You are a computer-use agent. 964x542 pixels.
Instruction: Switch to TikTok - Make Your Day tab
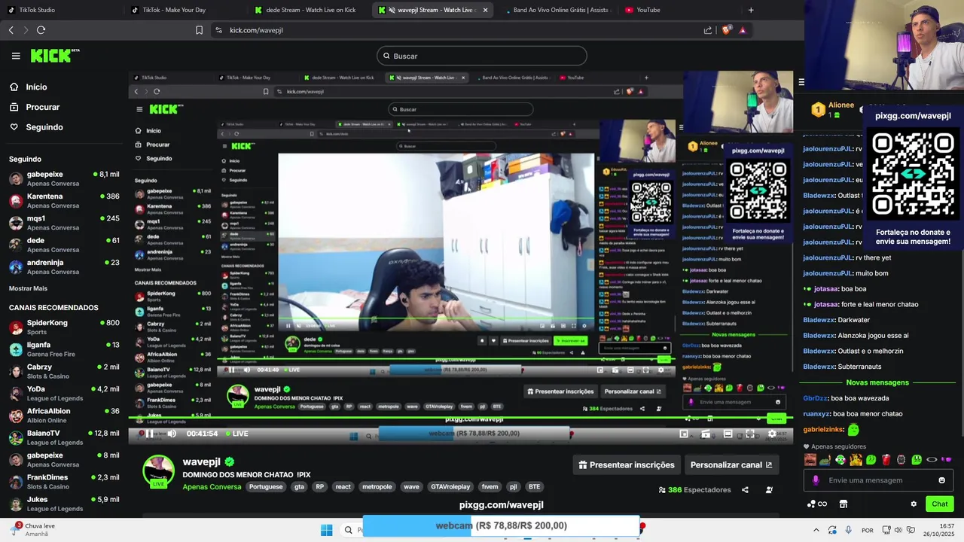click(186, 10)
